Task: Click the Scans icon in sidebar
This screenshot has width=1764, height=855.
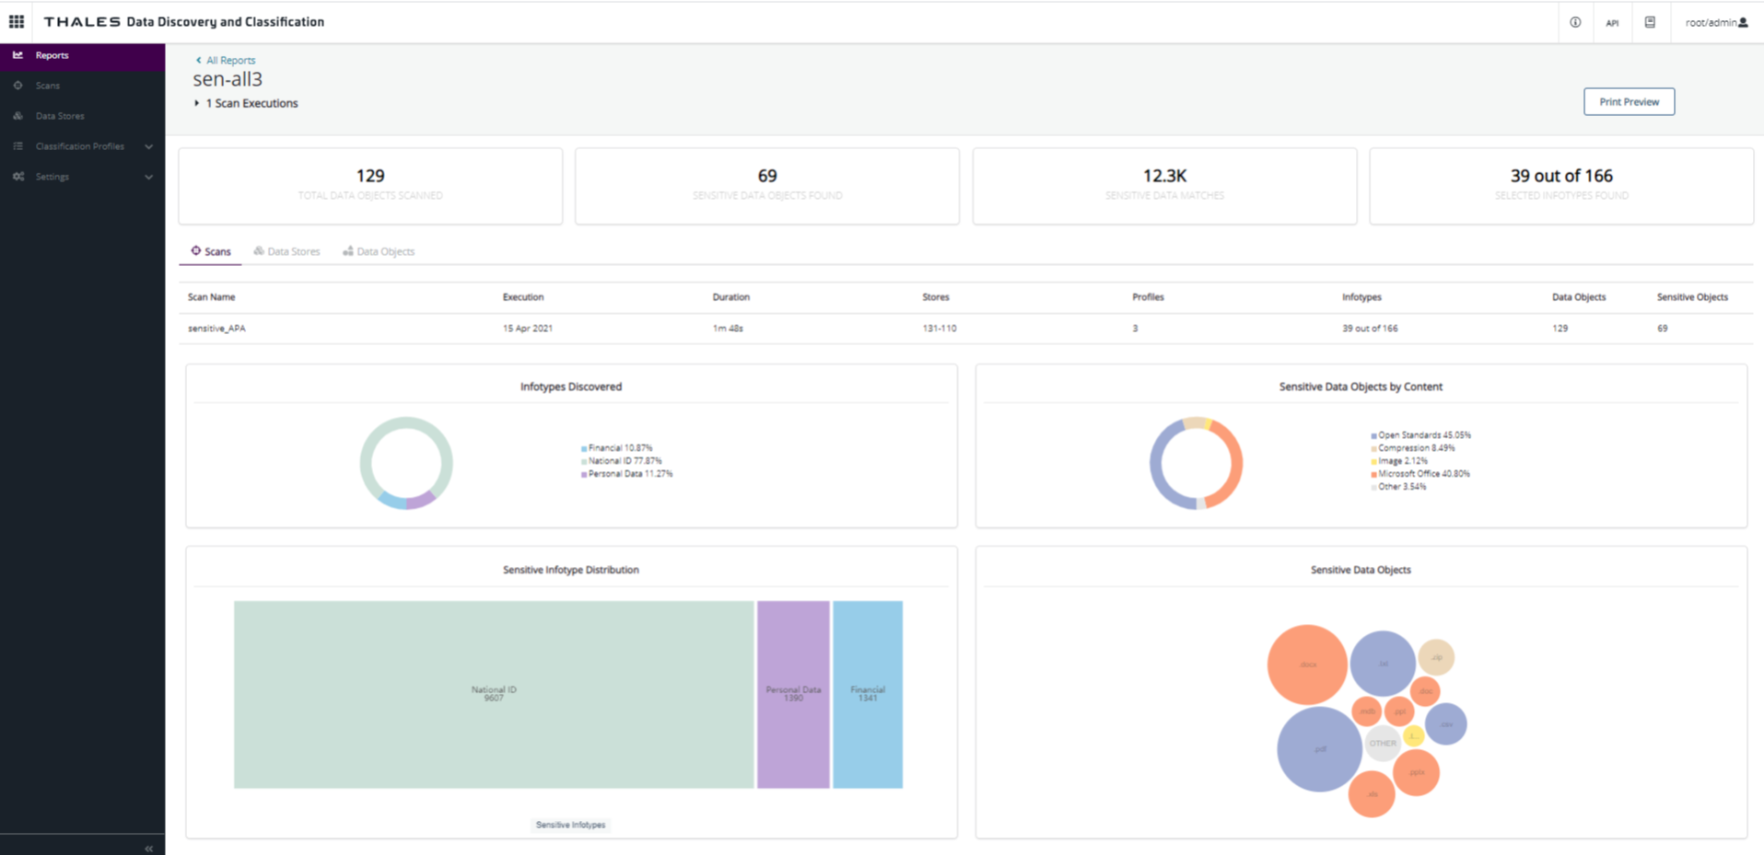Action: tap(18, 86)
